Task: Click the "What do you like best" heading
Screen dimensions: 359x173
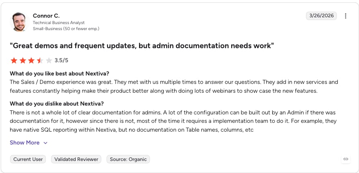Action: (x=59, y=73)
